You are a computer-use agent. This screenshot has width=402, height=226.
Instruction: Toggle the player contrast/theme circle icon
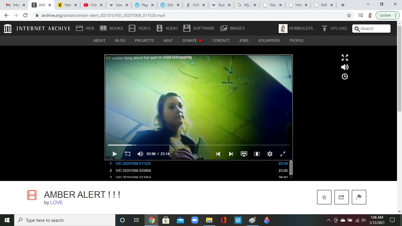click(257, 154)
